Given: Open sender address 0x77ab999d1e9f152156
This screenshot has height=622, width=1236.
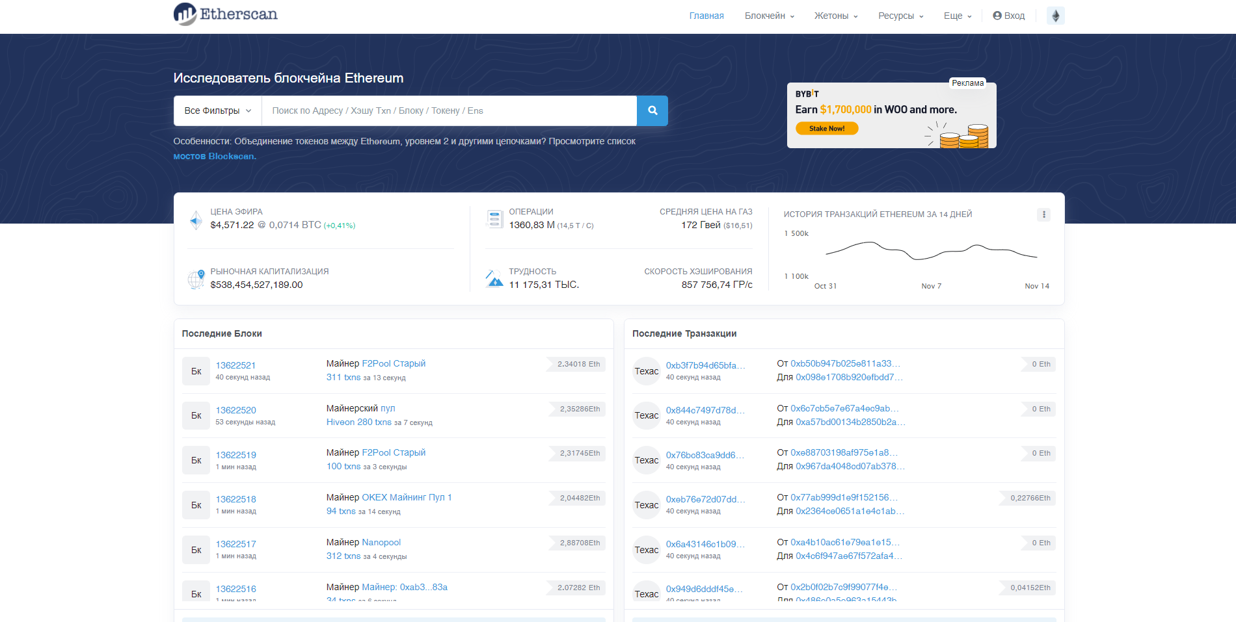Looking at the screenshot, I should coord(844,497).
